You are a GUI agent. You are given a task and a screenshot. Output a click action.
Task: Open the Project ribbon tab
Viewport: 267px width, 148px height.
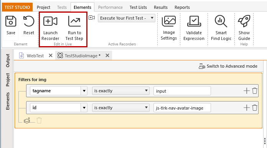pyautogui.click(x=43, y=7)
